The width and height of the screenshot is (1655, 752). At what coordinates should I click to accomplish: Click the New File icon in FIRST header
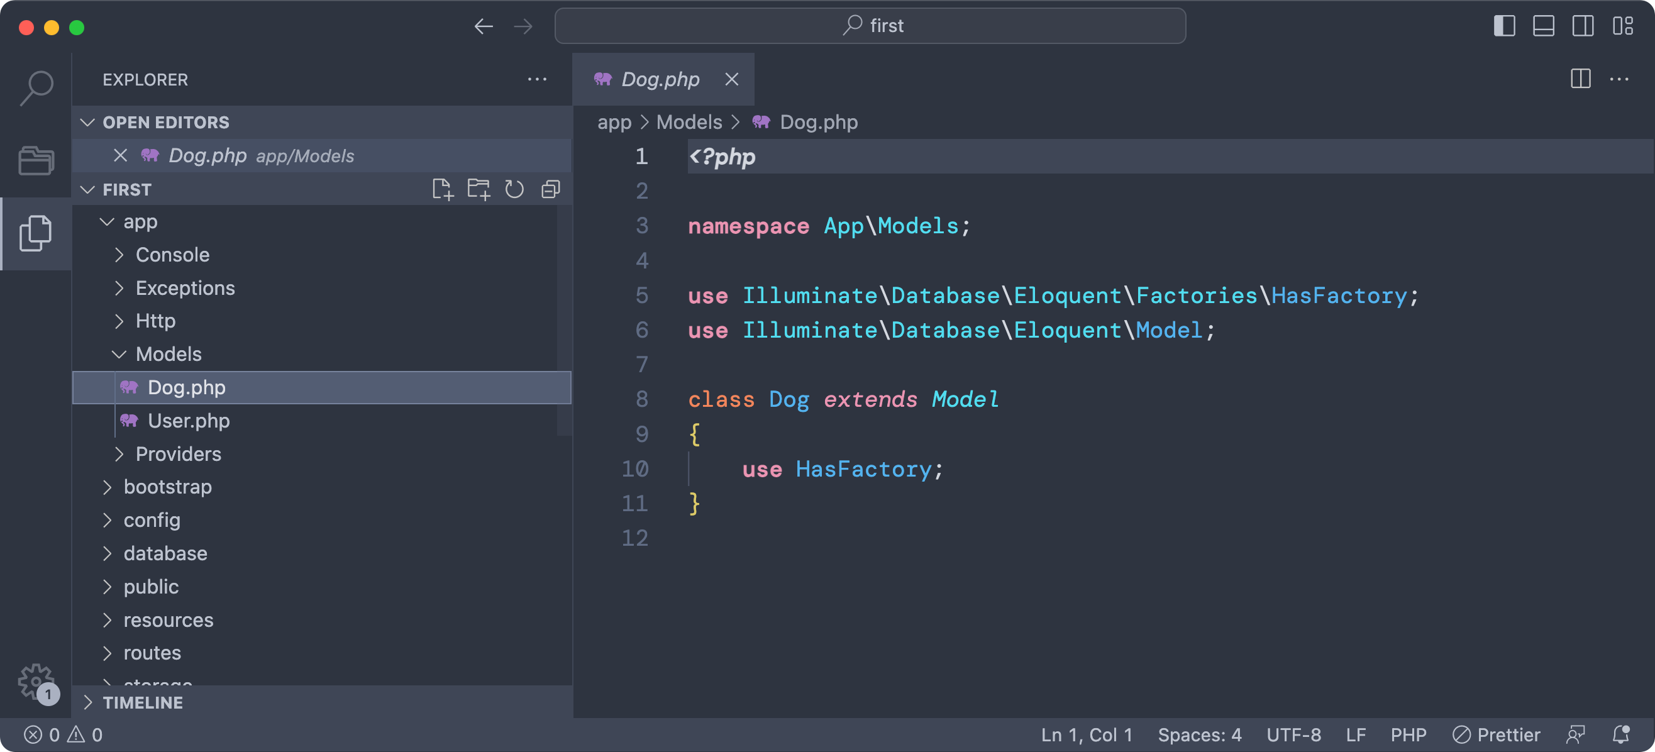[x=442, y=189]
